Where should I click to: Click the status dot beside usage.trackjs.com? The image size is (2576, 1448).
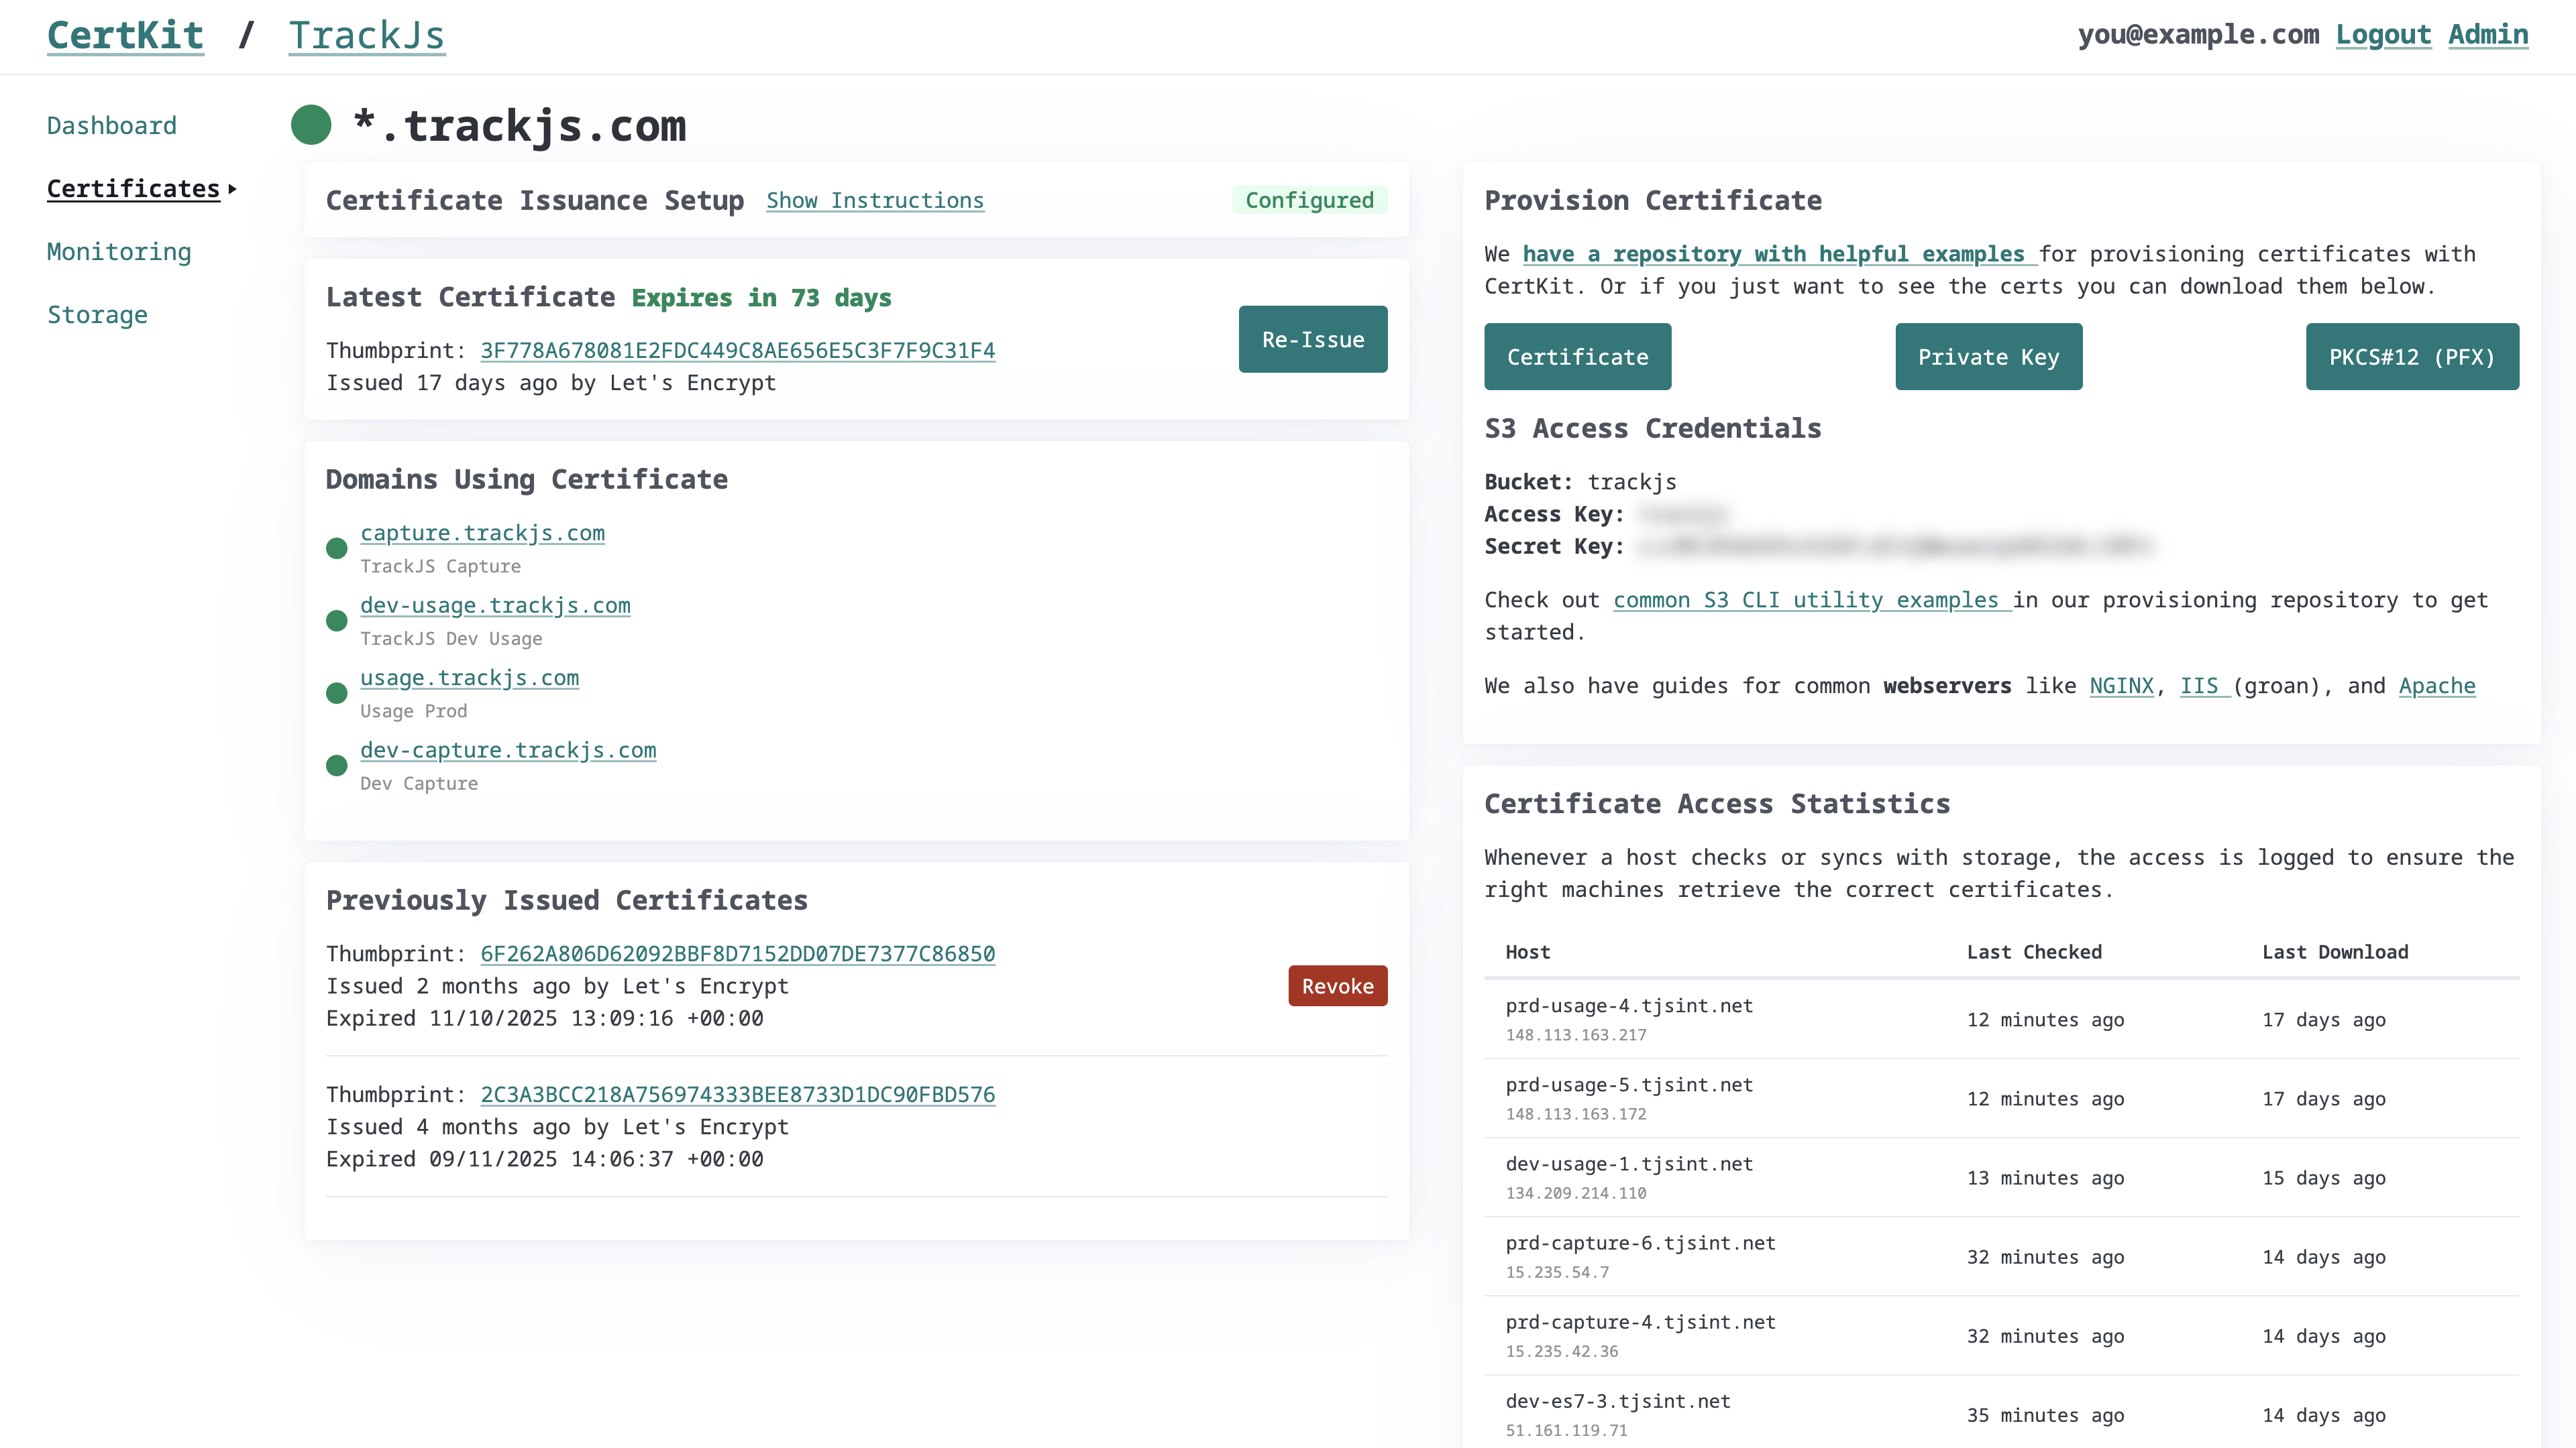click(337, 694)
